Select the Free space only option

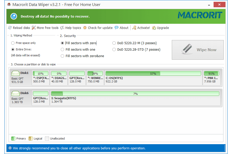coord(13,43)
